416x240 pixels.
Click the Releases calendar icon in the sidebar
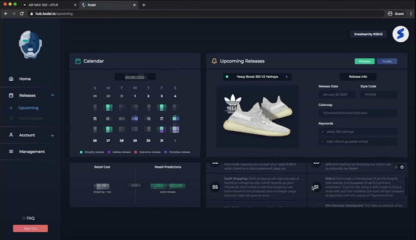[x=11, y=95]
